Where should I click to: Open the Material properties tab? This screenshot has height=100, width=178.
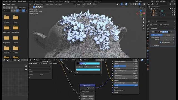click(148, 66)
